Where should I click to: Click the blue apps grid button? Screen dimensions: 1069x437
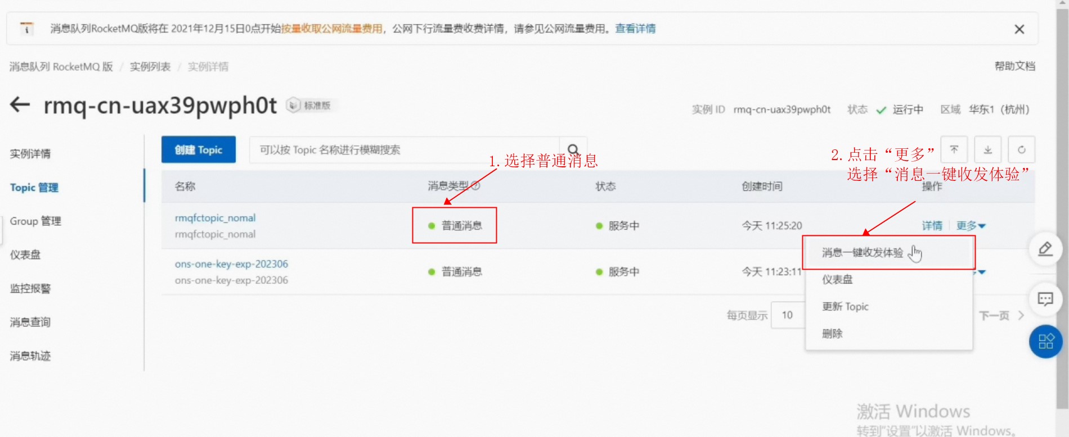tap(1045, 342)
